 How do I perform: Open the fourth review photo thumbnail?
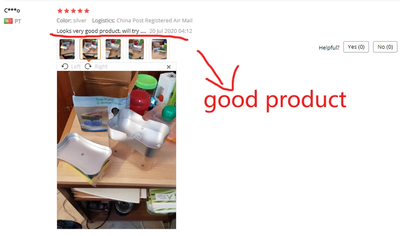pyautogui.click(x=136, y=49)
